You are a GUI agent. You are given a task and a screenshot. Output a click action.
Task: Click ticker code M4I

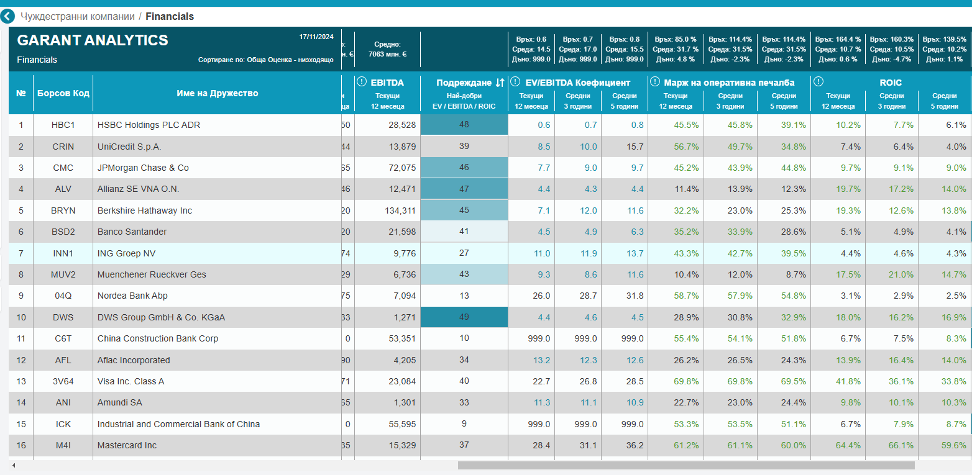tap(63, 445)
